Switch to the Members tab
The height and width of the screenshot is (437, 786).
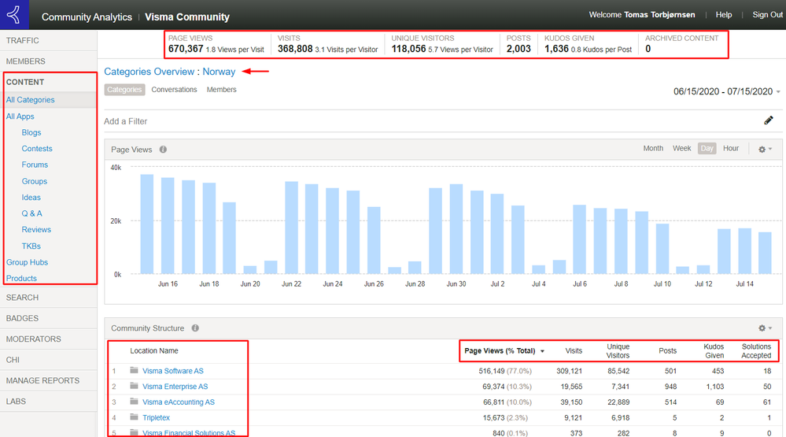click(222, 90)
